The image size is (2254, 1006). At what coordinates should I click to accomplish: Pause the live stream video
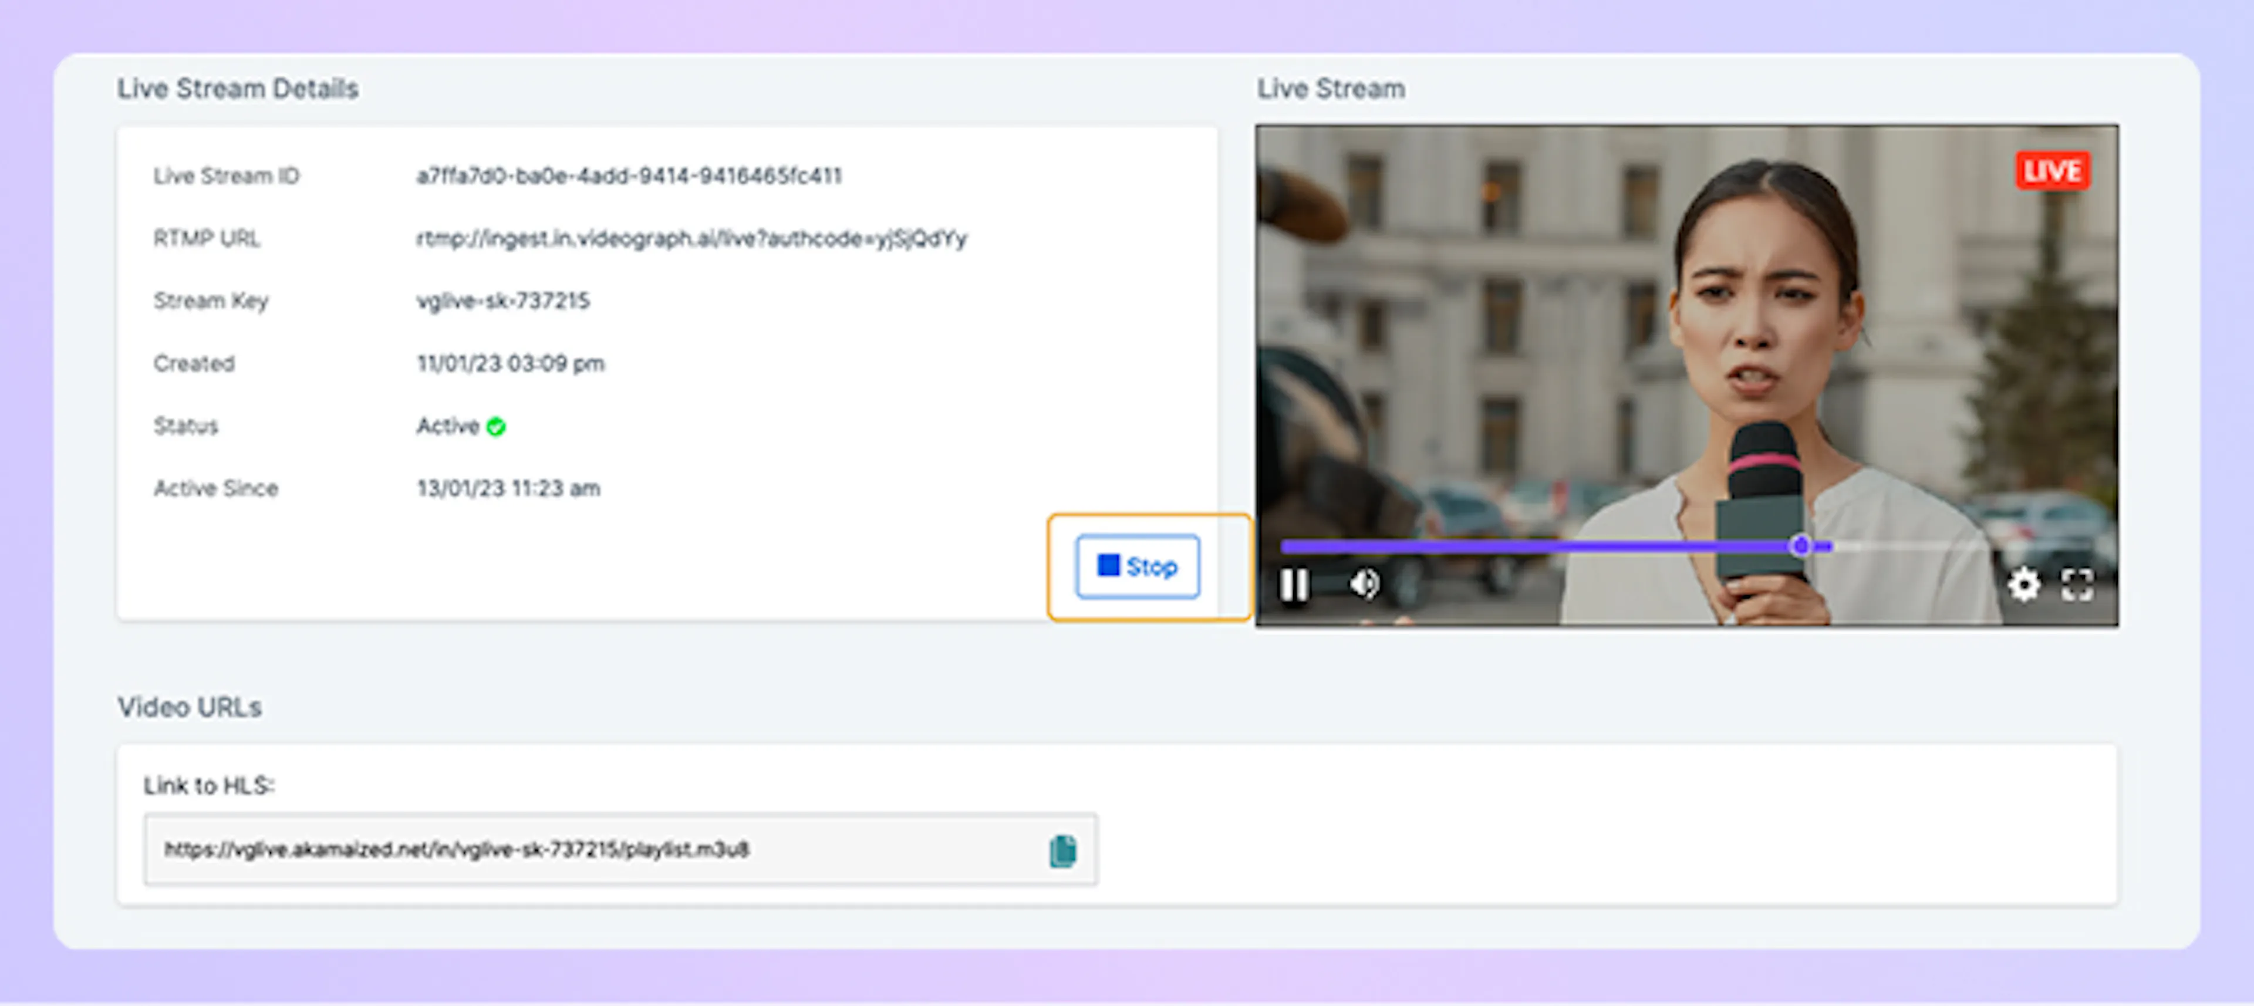point(1294,585)
